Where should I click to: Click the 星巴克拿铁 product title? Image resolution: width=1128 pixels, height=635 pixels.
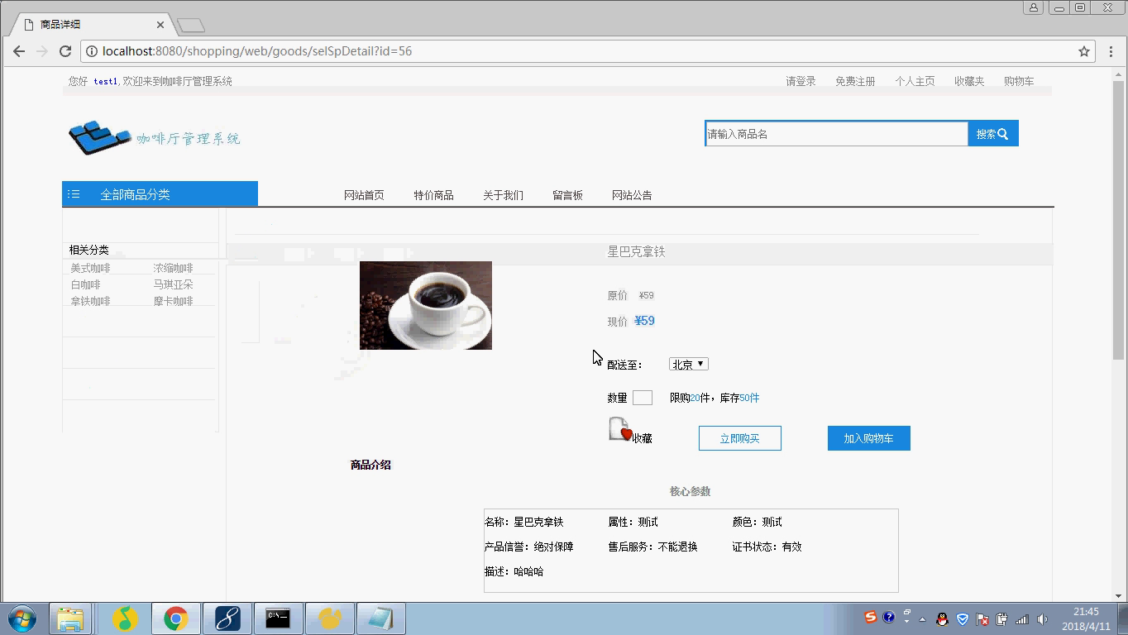pos(636,251)
